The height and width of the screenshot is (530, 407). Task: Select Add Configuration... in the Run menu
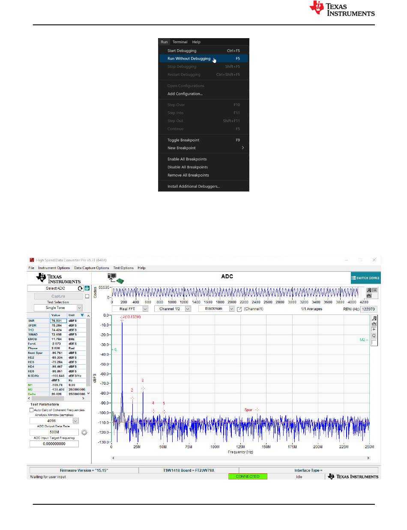click(204, 94)
